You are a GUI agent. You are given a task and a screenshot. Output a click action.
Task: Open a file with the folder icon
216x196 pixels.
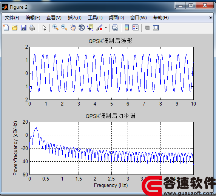pyautogui.click(x=15, y=28)
